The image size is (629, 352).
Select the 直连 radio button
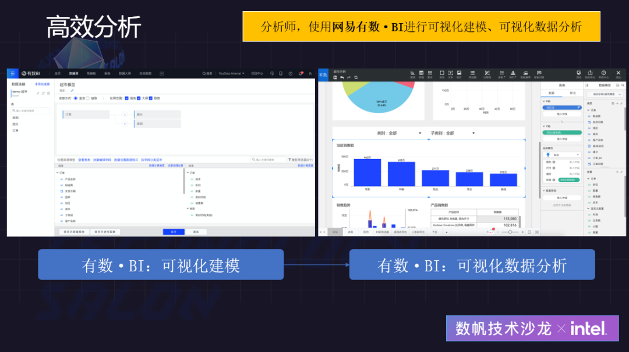(75, 98)
